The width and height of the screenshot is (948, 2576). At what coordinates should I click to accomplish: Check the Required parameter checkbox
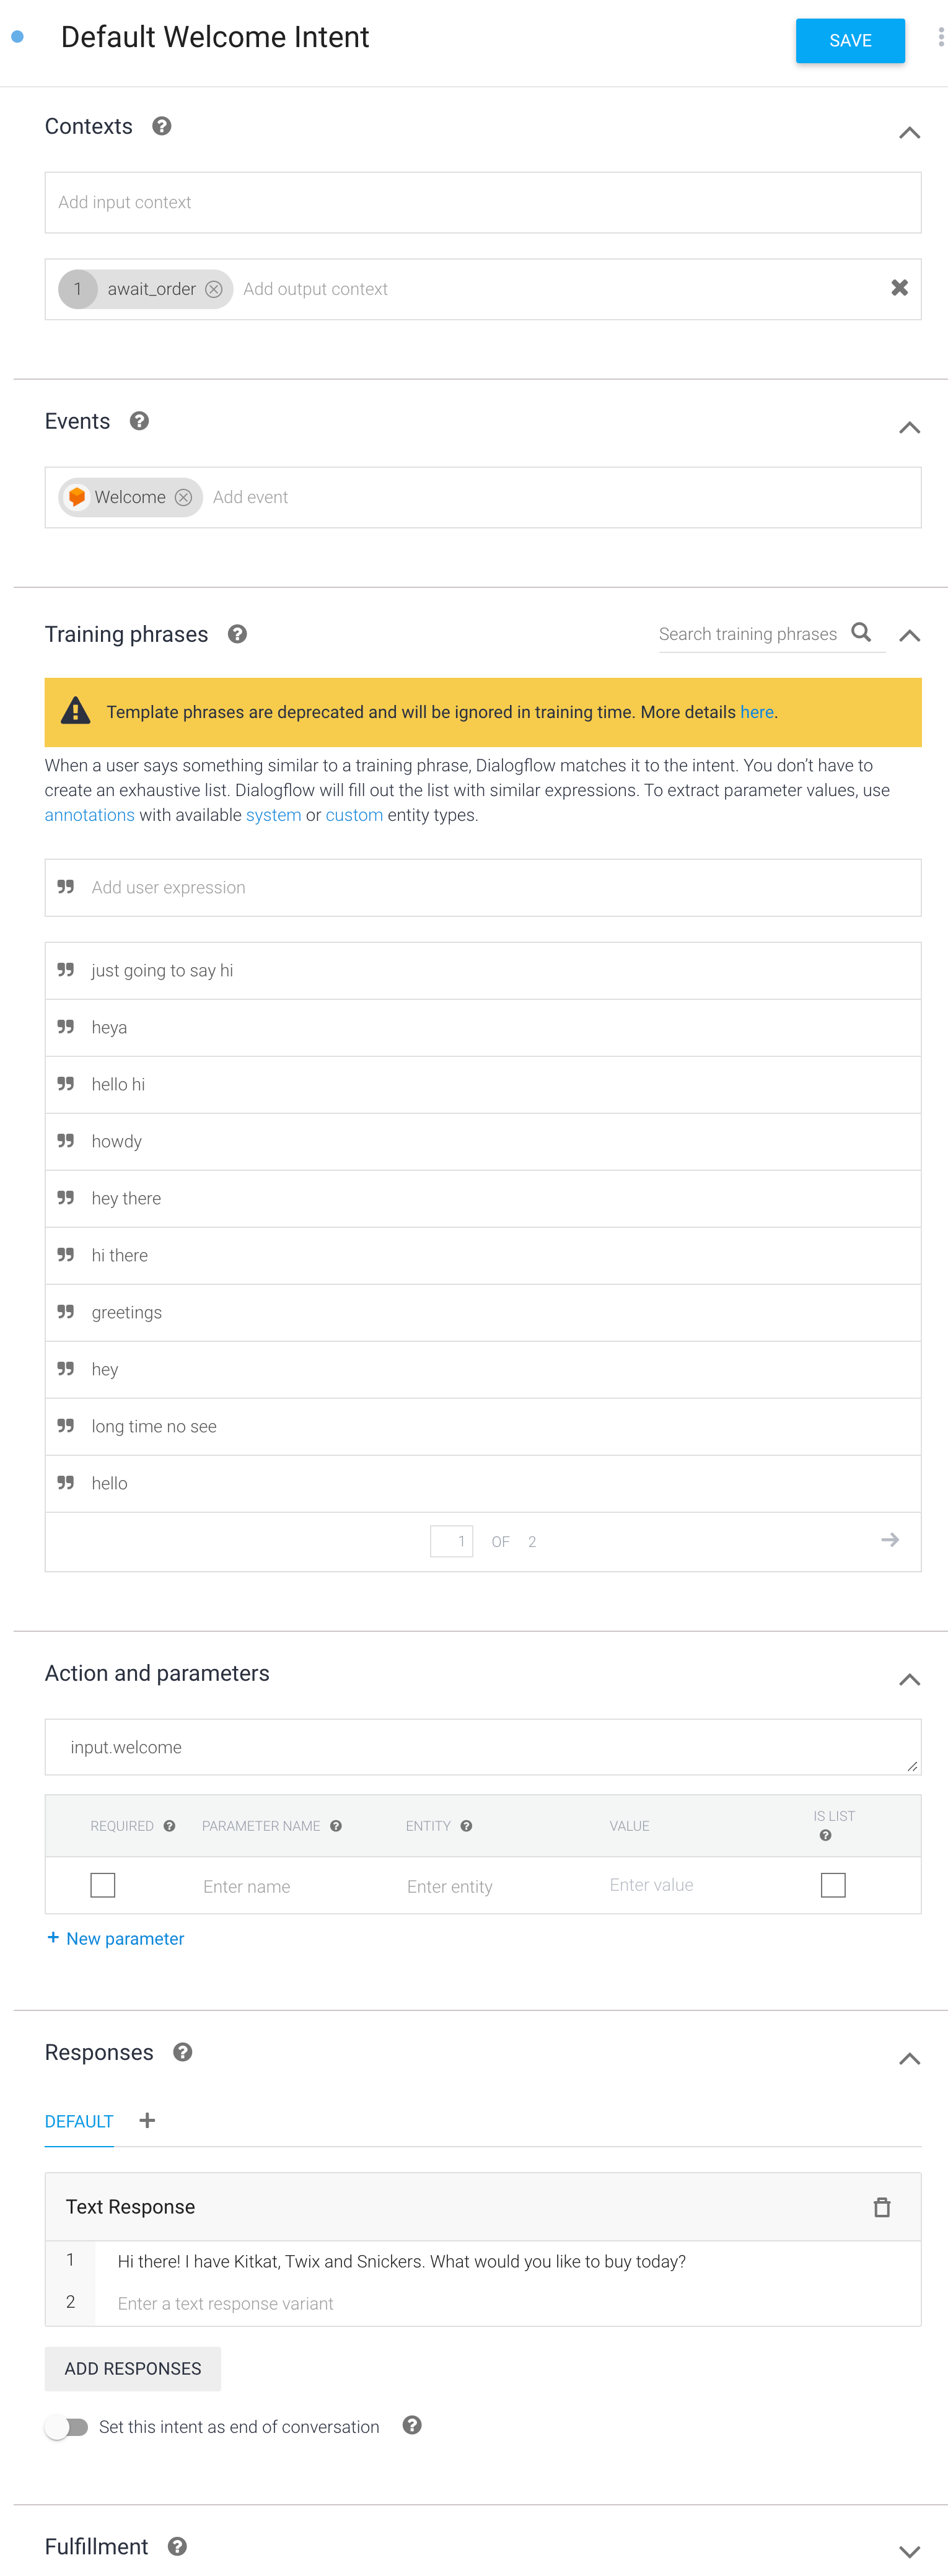[x=103, y=1884]
